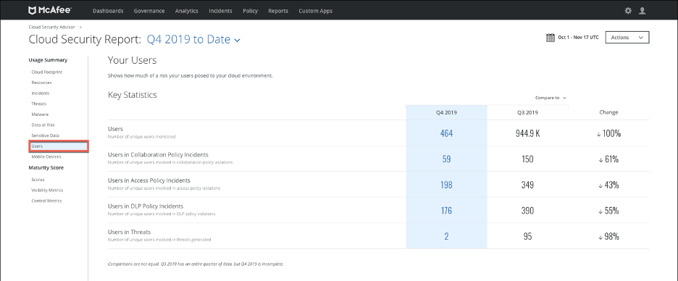Select Control Metrics in sidebar
The height and width of the screenshot is (281, 678).
pyautogui.click(x=46, y=201)
